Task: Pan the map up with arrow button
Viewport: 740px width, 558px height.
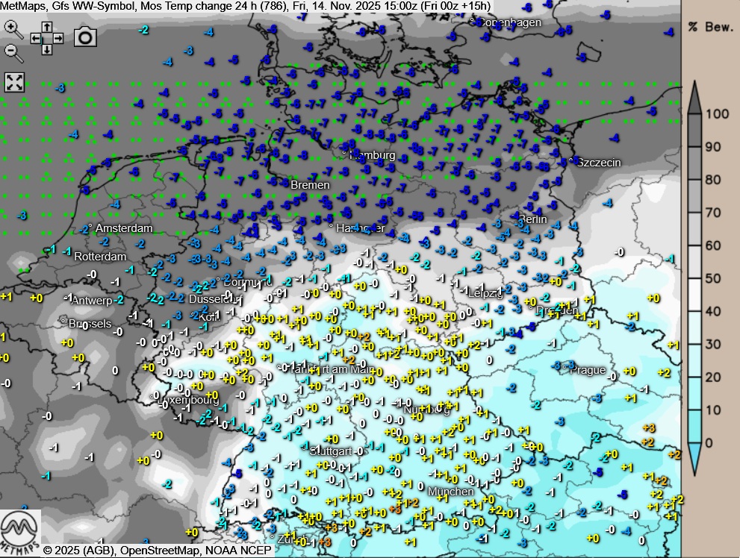Action: pyautogui.click(x=47, y=26)
